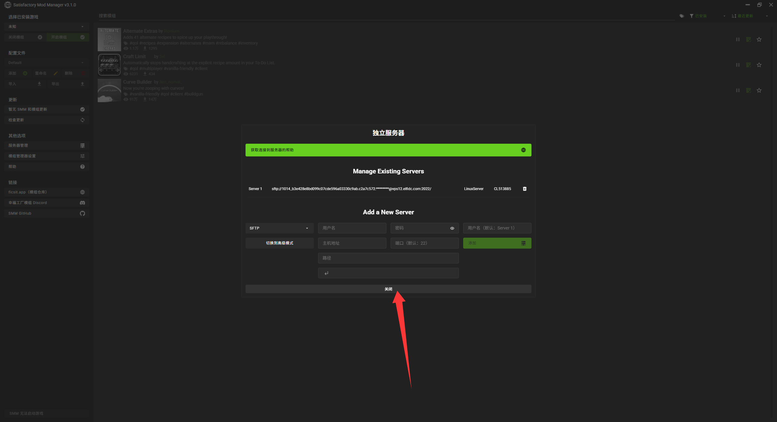Image resolution: width=777 pixels, height=422 pixels.
Task: Switch to advanced mode
Action: coord(279,243)
